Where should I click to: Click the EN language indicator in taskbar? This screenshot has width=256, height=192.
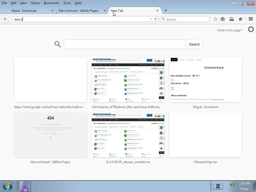click(218, 186)
